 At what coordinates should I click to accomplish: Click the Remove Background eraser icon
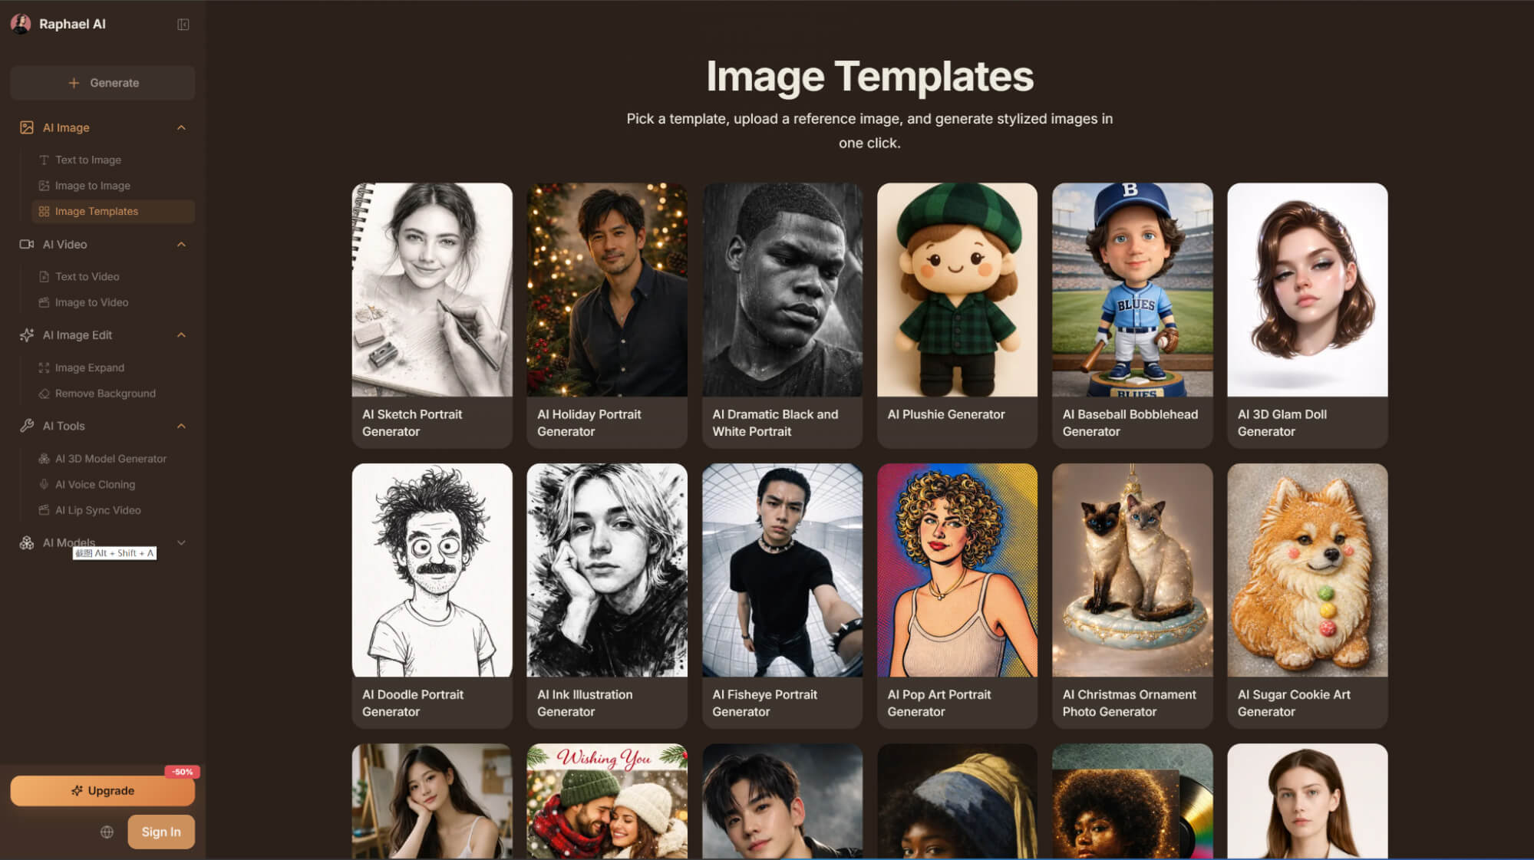point(44,394)
